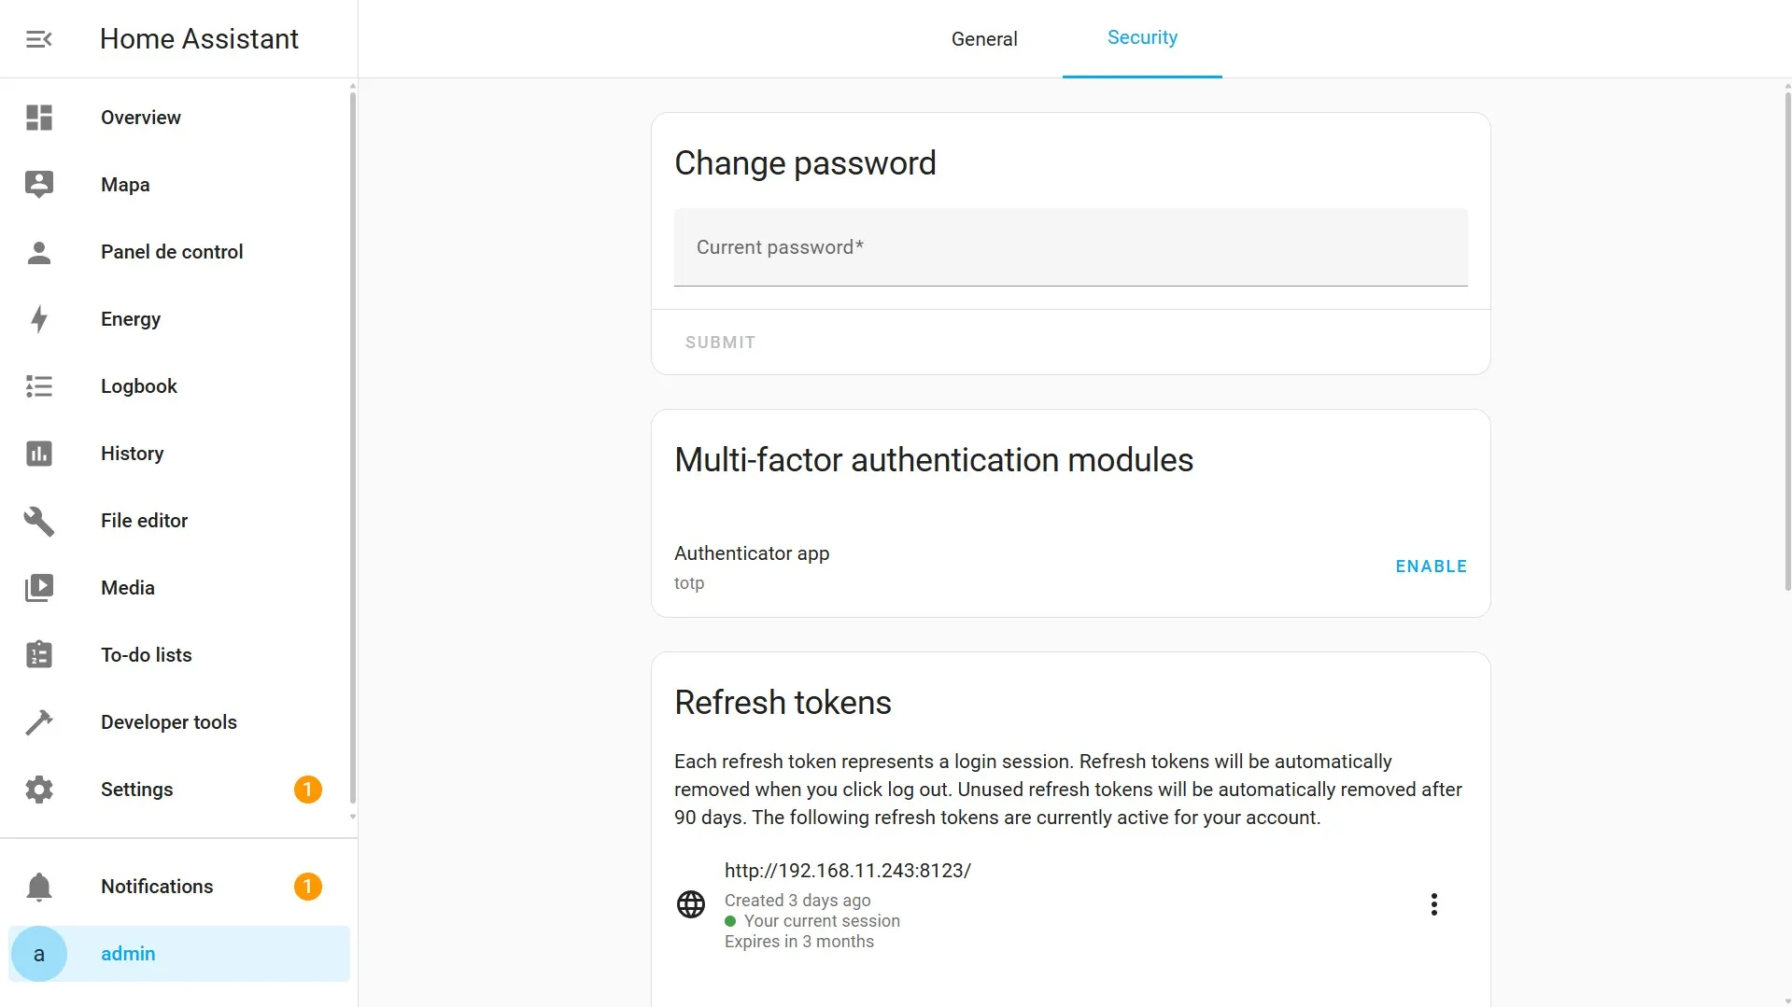Focus the Current password field
The image size is (1792, 1007).
click(x=1070, y=247)
